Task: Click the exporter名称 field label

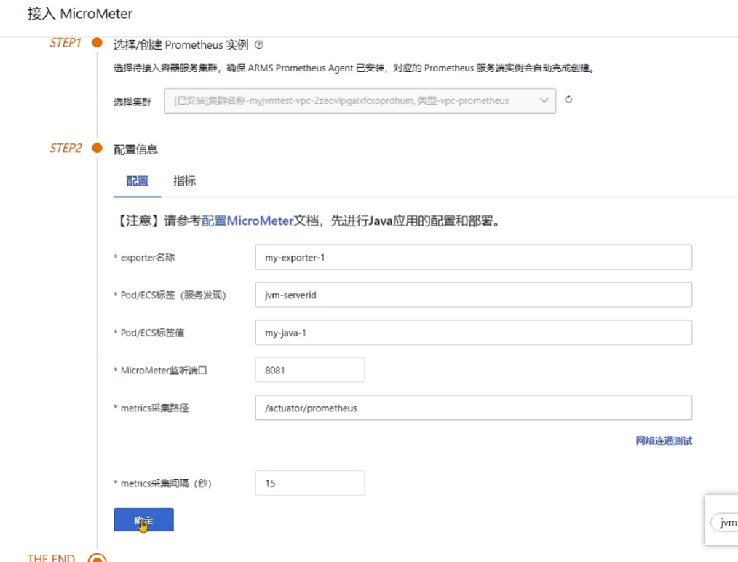Action: (x=147, y=258)
